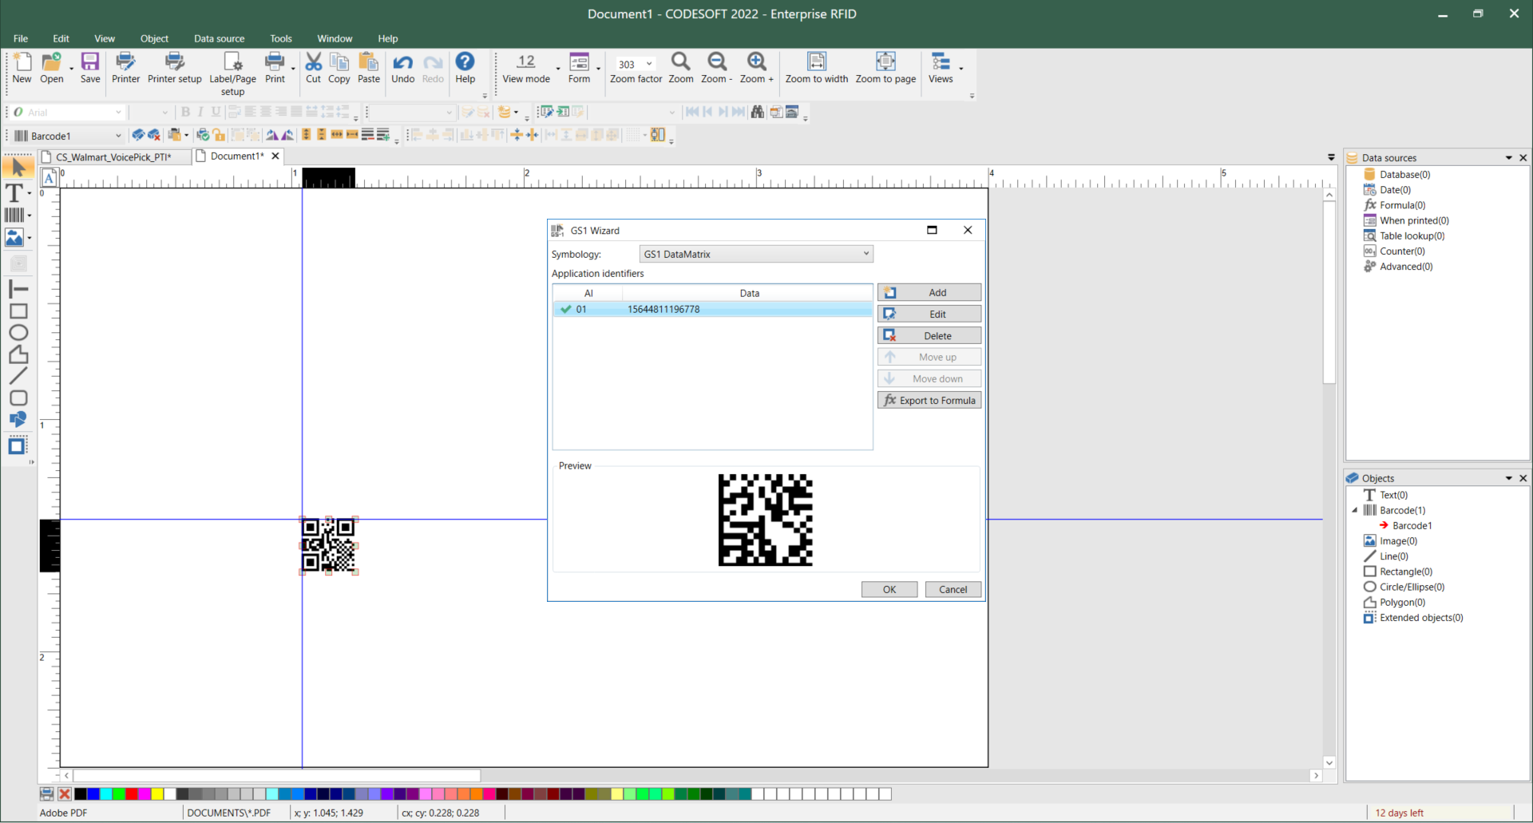Select the Ellipse drawing tool

coord(18,332)
